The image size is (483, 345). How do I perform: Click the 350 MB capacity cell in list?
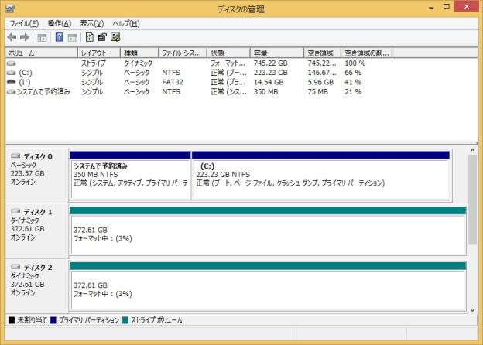(265, 92)
